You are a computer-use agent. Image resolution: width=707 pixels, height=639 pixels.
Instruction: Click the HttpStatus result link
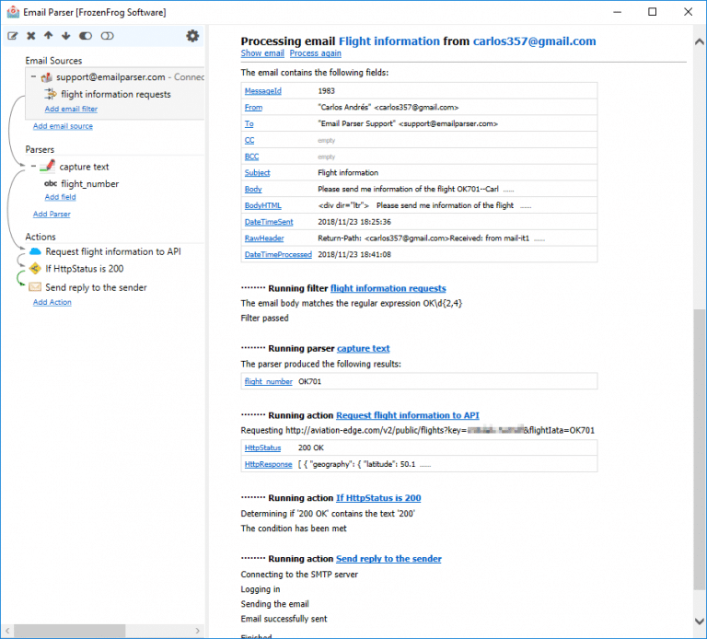262,447
